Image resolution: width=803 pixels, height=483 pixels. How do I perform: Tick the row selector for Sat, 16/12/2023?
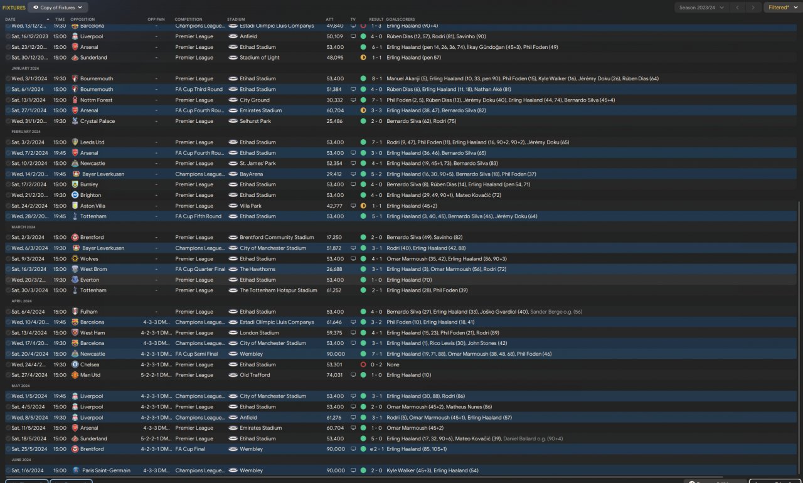[x=8, y=36]
